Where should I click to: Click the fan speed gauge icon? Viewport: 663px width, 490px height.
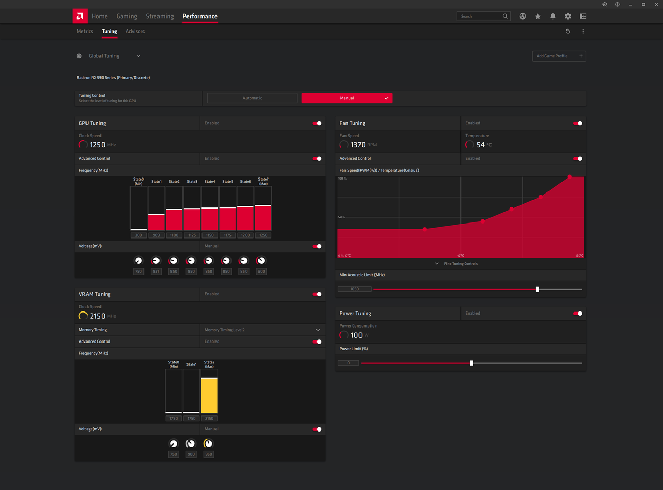(344, 145)
